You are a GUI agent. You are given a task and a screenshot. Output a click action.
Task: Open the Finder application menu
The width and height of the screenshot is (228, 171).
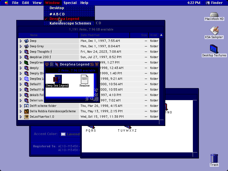pyautogui.click(x=215, y=3)
